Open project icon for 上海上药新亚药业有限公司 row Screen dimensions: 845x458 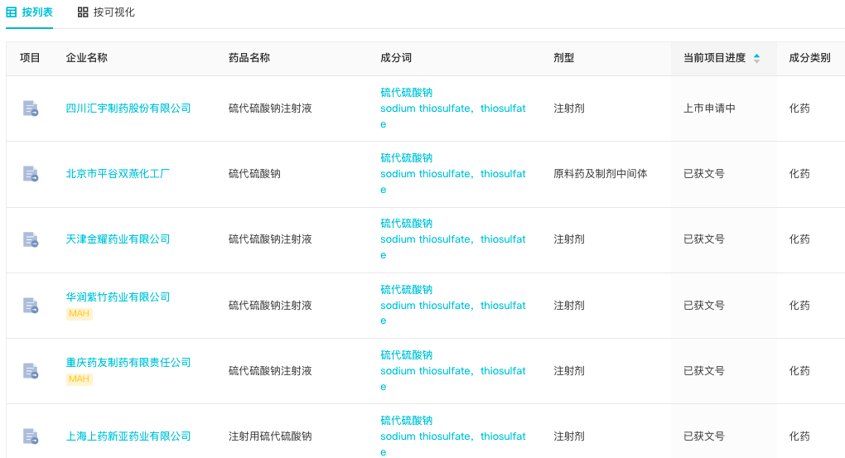tap(31, 436)
